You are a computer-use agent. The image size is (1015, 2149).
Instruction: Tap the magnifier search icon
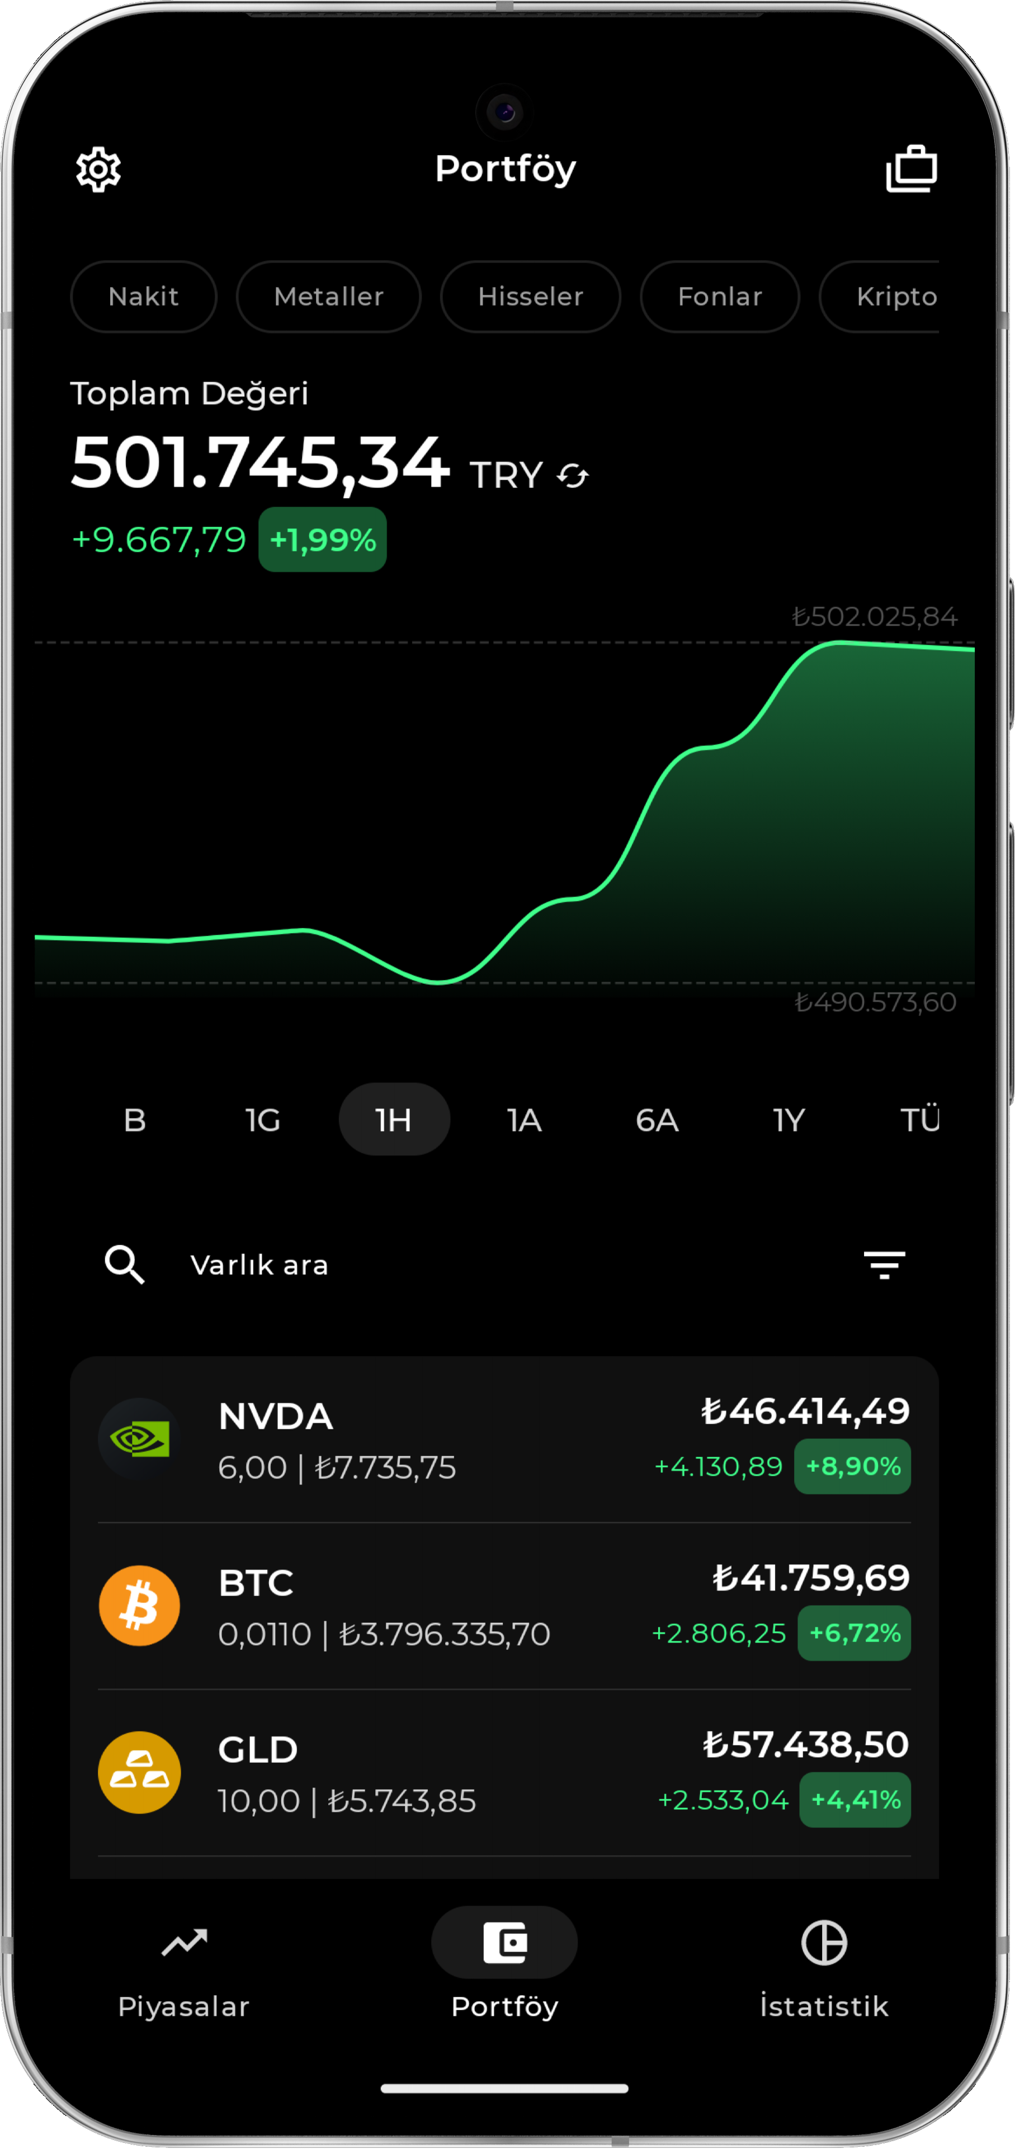tap(125, 1265)
